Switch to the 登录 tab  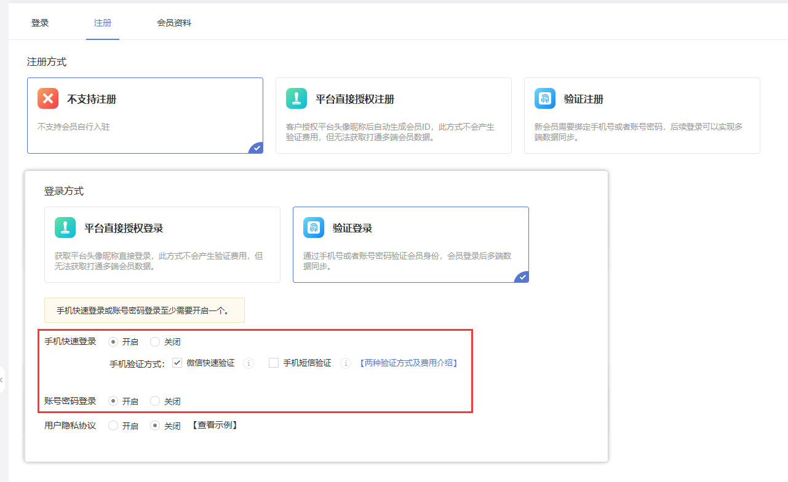click(40, 23)
